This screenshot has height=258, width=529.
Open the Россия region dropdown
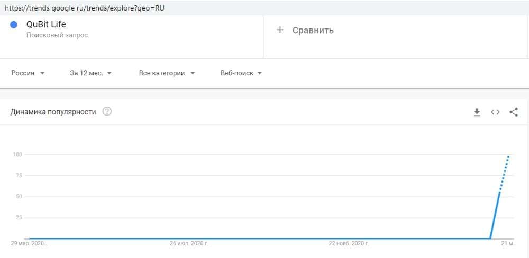(28, 73)
